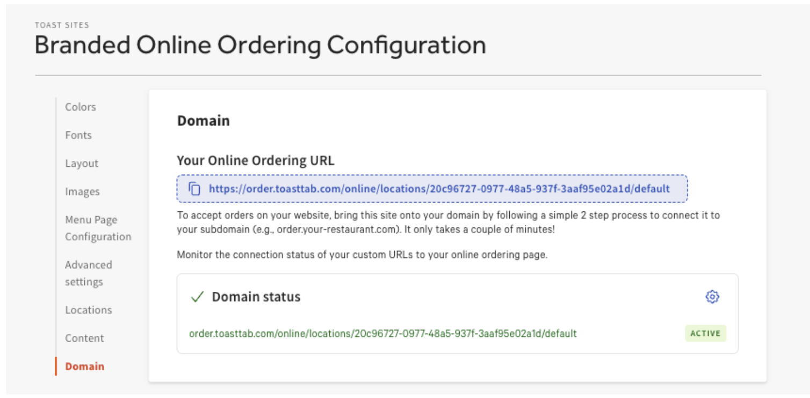Viewport: 810px width, 398px height.
Task: Click the green domain URL under Domain status
Action: [382, 334]
